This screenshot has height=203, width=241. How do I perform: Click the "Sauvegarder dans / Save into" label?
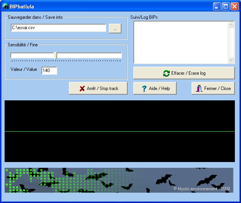(35, 17)
